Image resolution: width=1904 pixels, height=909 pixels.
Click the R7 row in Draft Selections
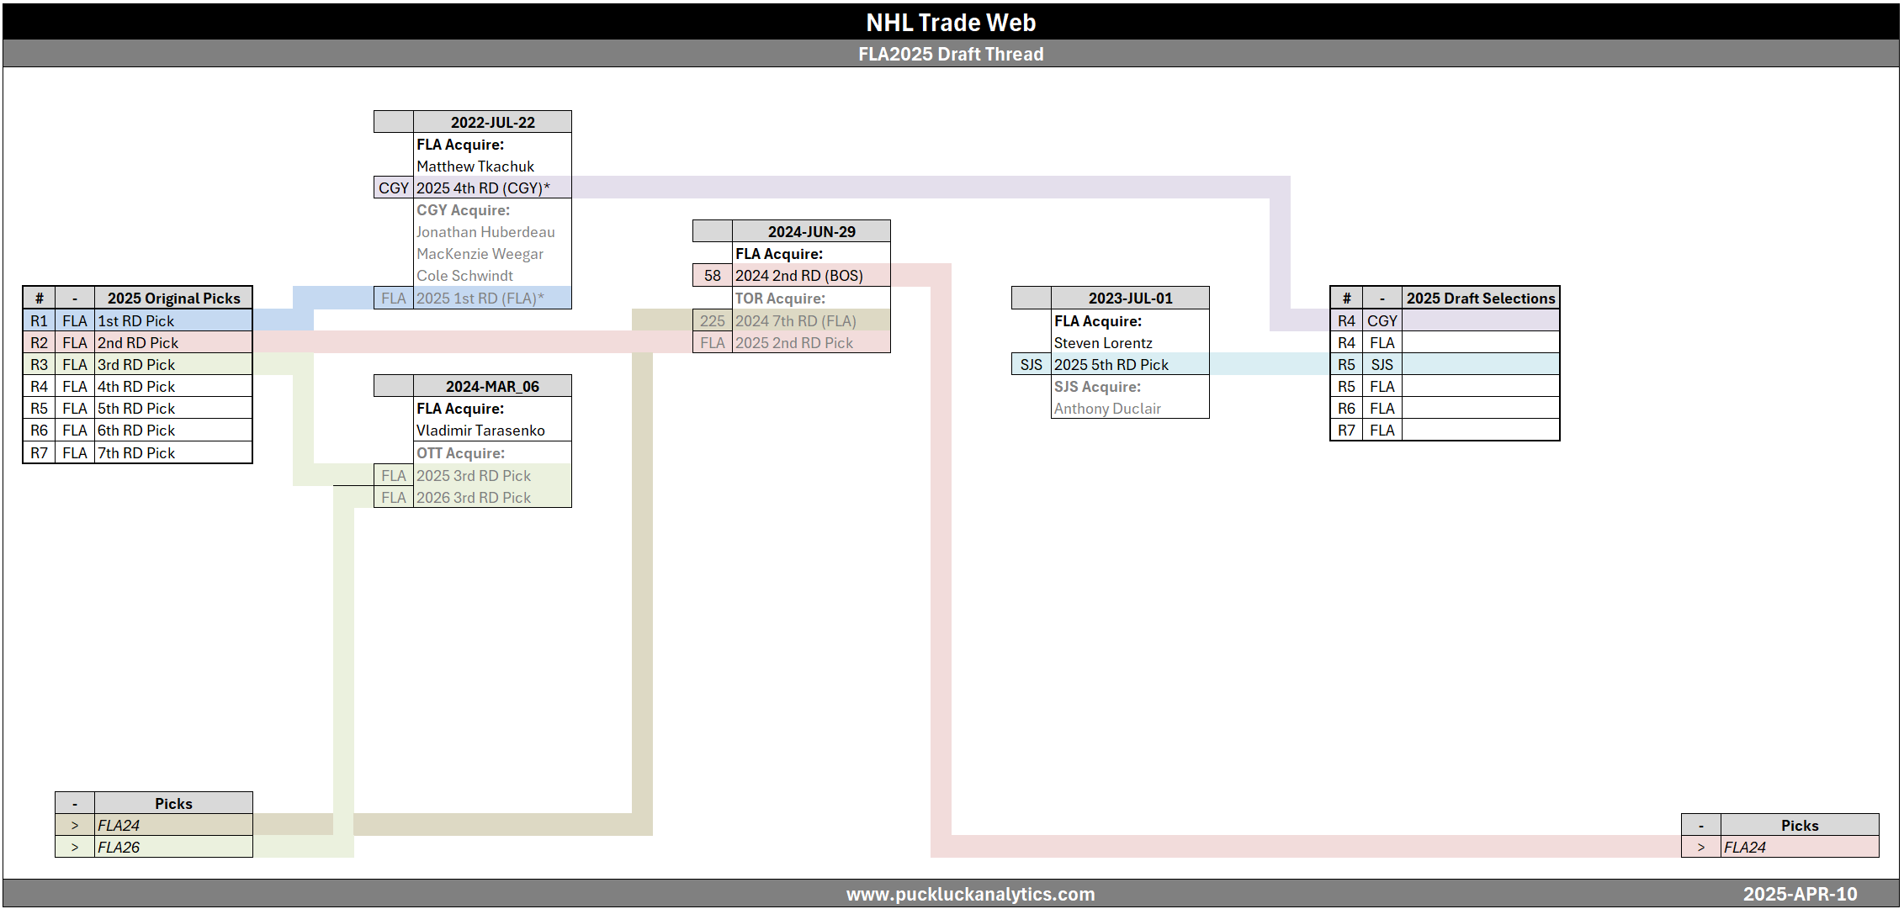[x=1445, y=430]
